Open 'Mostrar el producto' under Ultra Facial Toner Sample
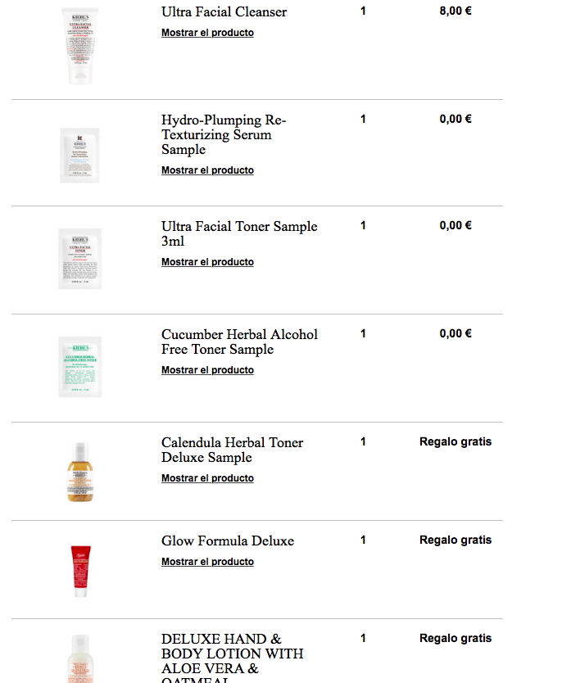571x683 pixels. pyautogui.click(x=207, y=262)
